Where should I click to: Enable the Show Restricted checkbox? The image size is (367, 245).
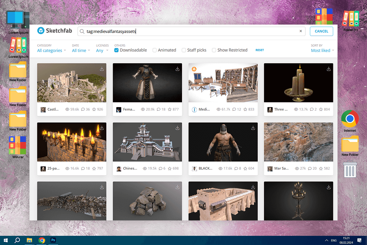tap(214, 50)
